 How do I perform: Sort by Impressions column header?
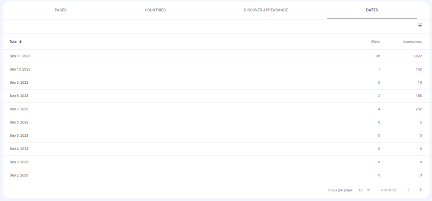412,42
